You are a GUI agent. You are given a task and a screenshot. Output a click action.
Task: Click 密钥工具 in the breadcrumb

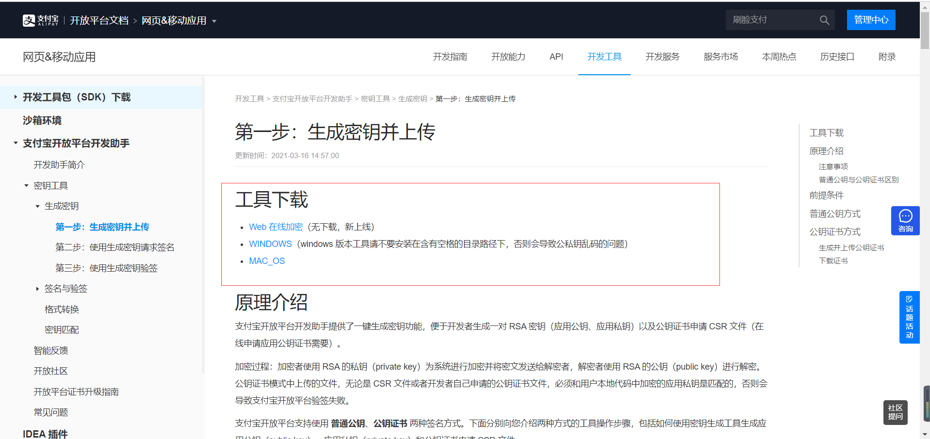pyautogui.click(x=376, y=98)
